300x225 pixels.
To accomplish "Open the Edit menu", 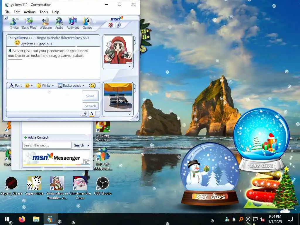I will [17, 12].
